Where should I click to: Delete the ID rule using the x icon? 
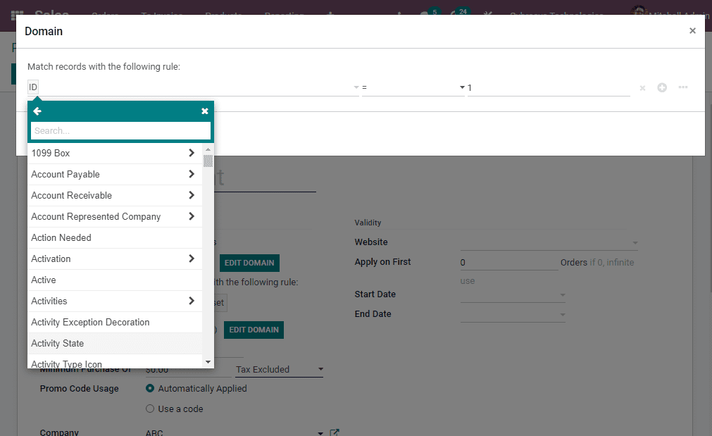(x=642, y=87)
